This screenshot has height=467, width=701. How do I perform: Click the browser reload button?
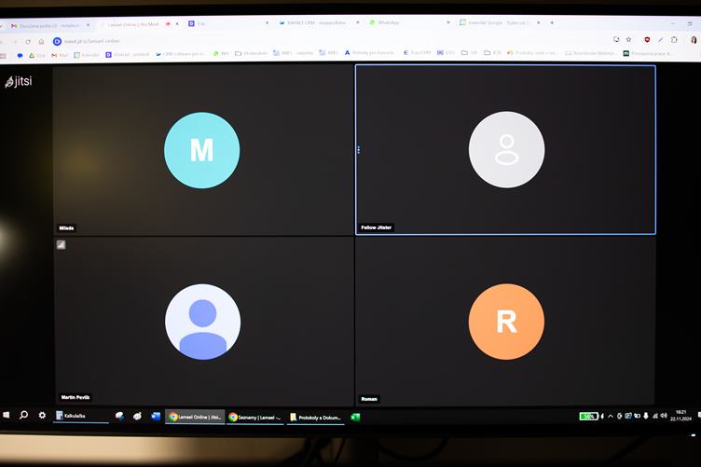pyautogui.click(x=30, y=41)
